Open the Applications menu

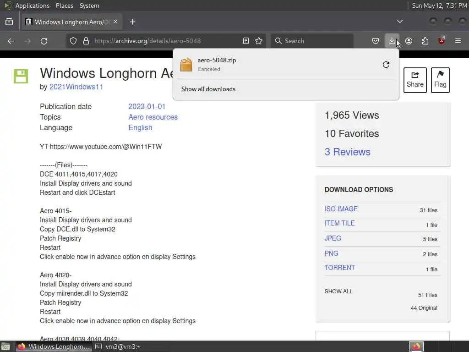[x=33, y=5]
